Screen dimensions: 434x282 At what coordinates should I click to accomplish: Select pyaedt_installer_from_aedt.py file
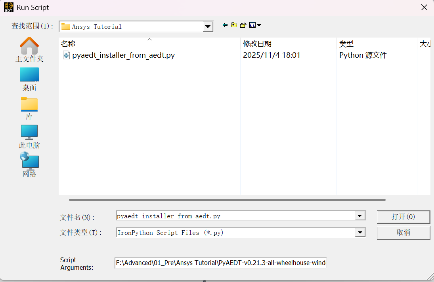(123, 55)
